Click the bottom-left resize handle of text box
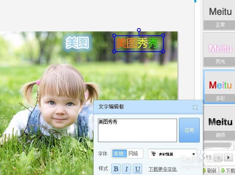 coord(114,52)
